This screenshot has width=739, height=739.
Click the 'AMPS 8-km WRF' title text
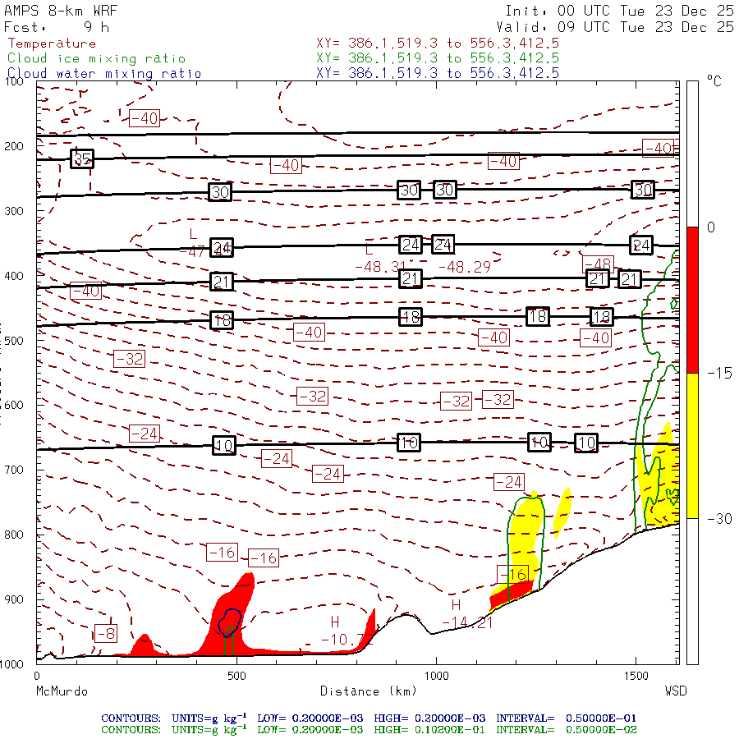(60, 11)
